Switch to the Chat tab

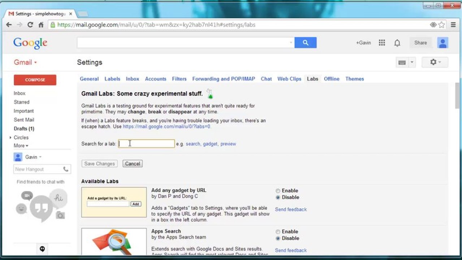(x=266, y=79)
